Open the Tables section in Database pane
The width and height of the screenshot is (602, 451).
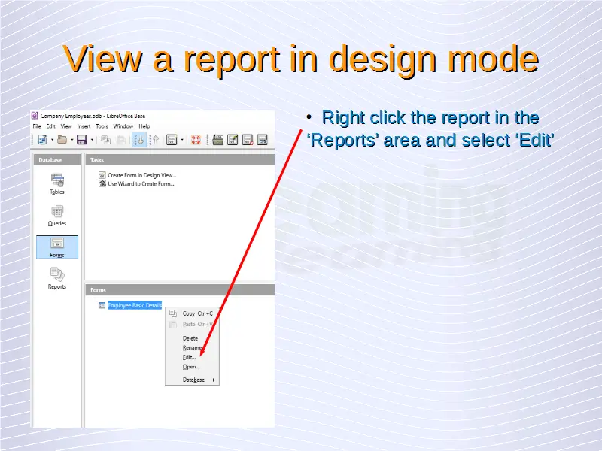(x=57, y=181)
